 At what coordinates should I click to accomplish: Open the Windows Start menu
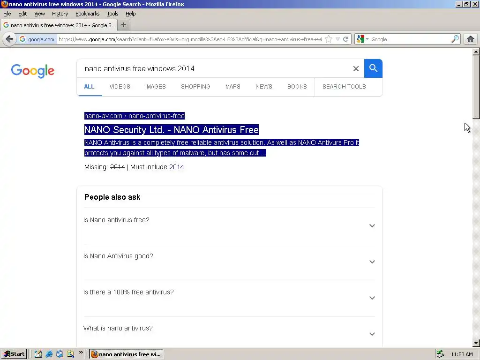pyautogui.click(x=14, y=354)
